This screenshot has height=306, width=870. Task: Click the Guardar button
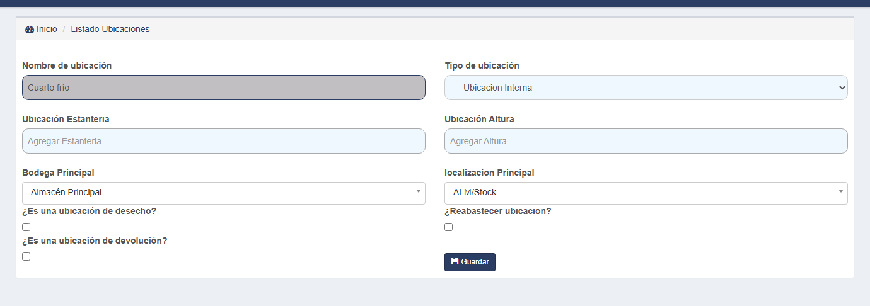(470, 262)
